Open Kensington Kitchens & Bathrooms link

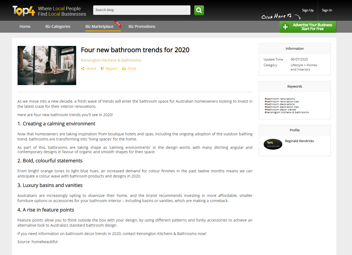pyautogui.click(x=111, y=60)
